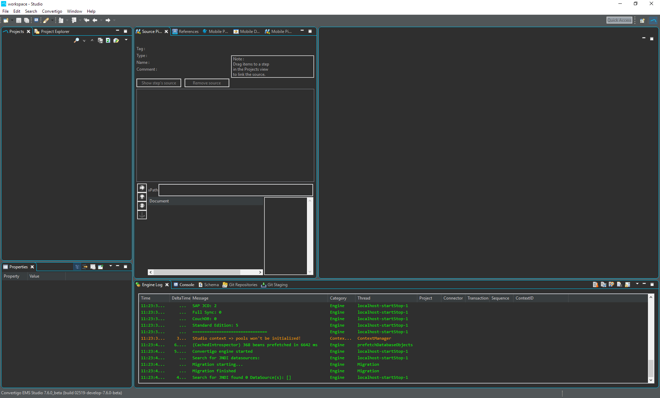Expand the Properties view menu arrow
The width and height of the screenshot is (660, 398).
click(x=110, y=266)
